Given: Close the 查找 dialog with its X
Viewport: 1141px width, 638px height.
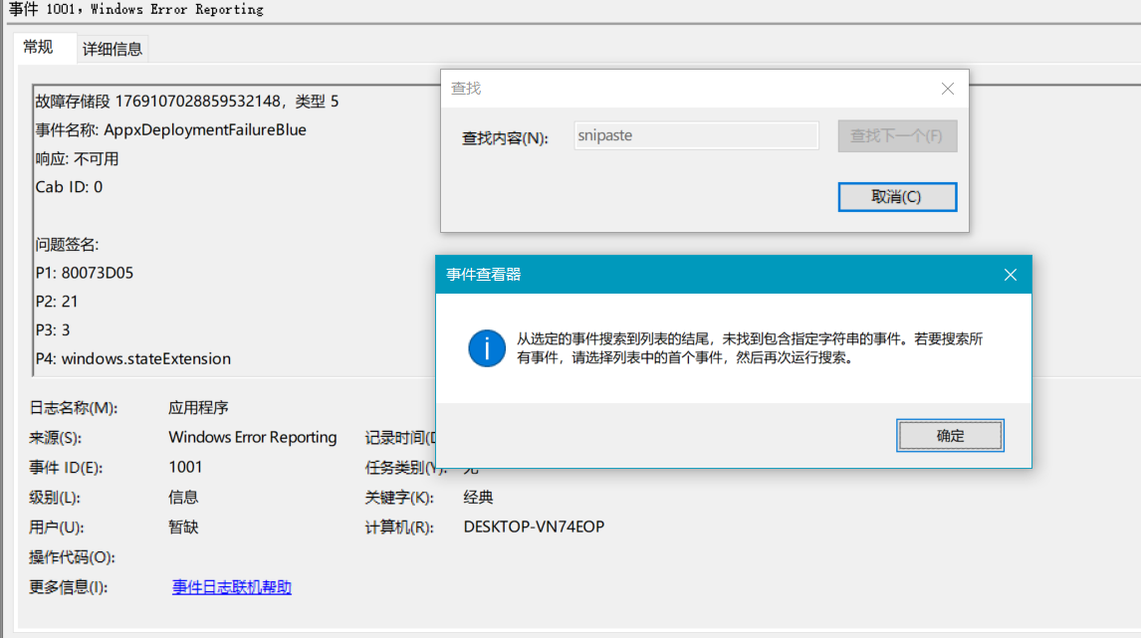Looking at the screenshot, I should (x=946, y=88).
